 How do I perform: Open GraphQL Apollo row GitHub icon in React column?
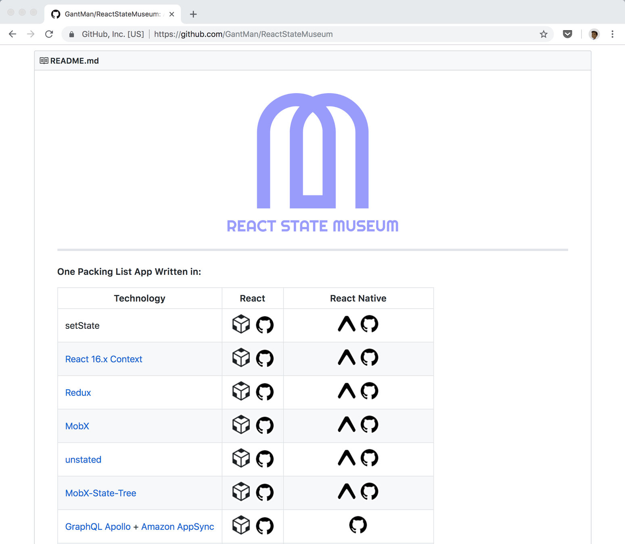265,525
